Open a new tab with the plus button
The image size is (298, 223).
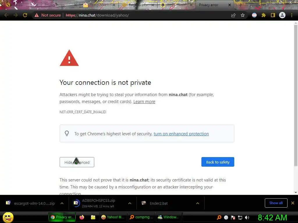(240, 5)
